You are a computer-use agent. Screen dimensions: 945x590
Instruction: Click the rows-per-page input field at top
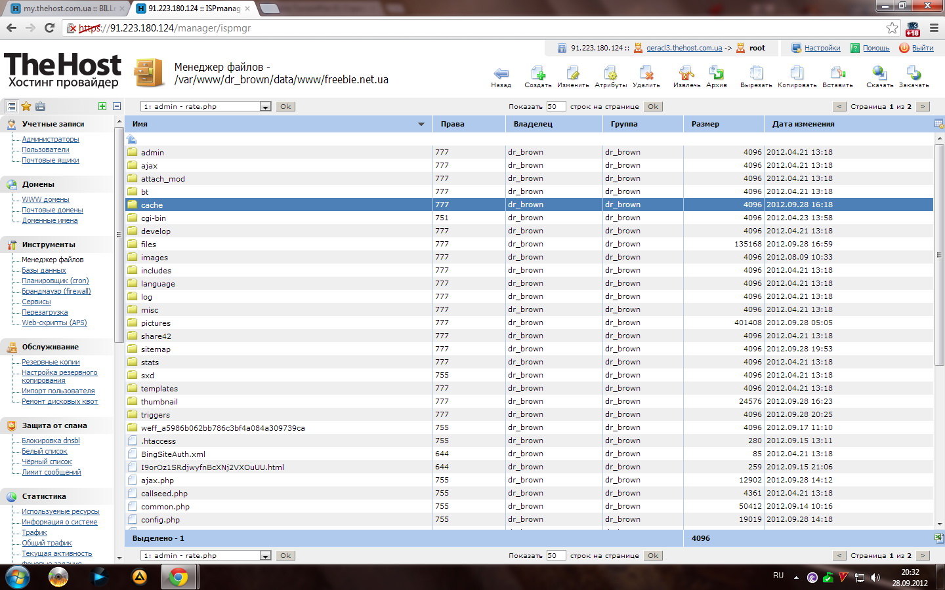(x=555, y=106)
